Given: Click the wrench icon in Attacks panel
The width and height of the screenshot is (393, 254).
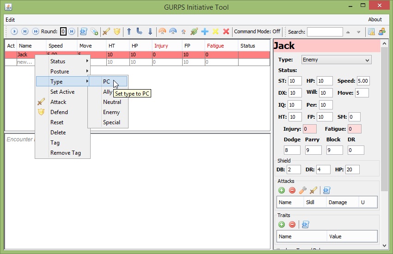Looking at the screenshot, I should pos(302,190).
